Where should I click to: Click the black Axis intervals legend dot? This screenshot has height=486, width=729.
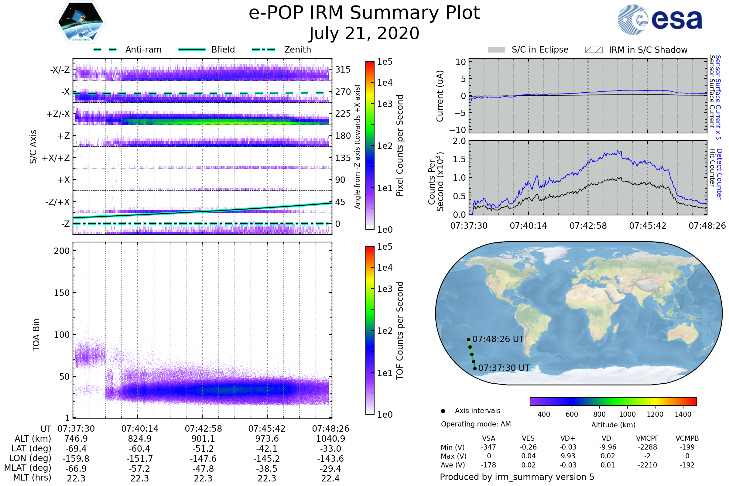tap(443, 411)
